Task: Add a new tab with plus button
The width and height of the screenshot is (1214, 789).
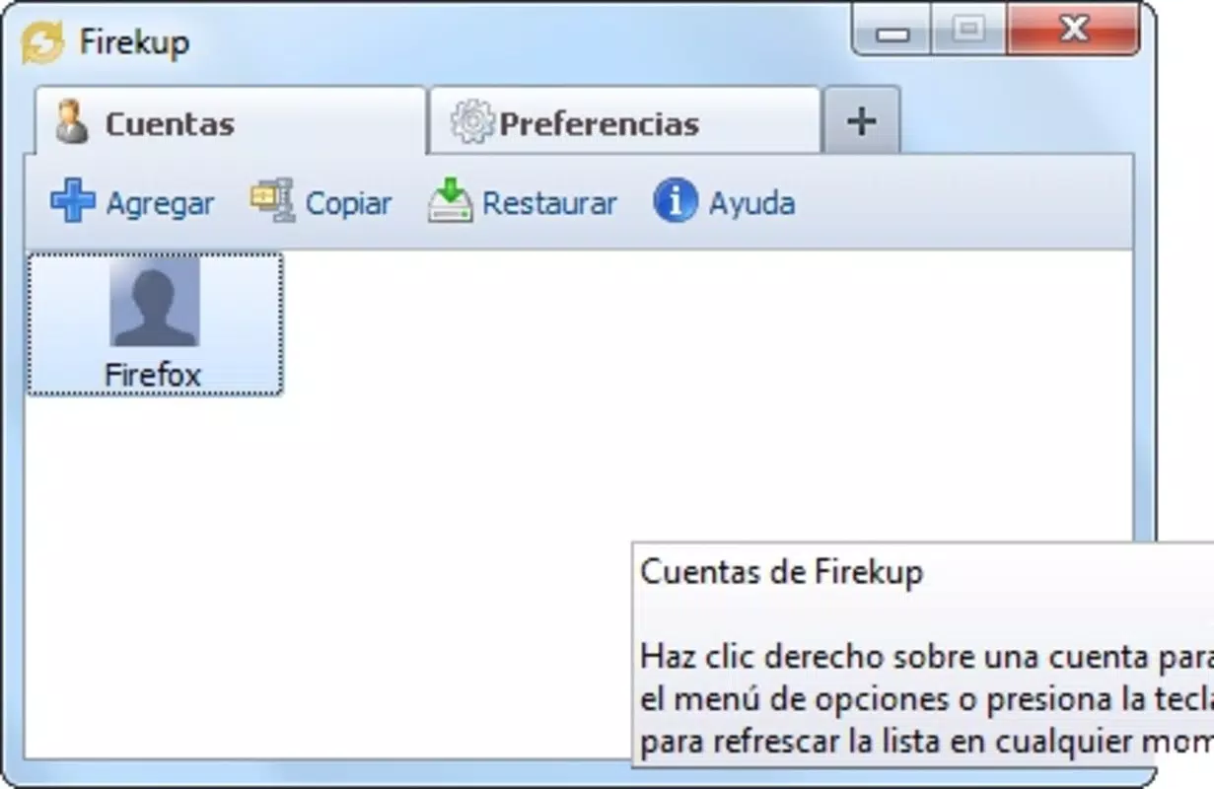Action: [x=862, y=121]
